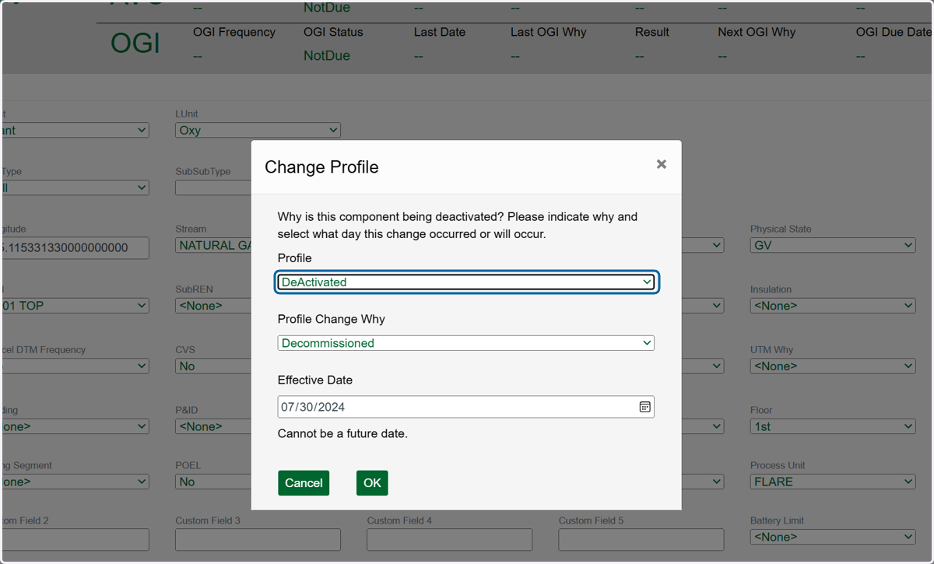934x564 pixels.
Task: Click the SubSubType dropdown
Action: pyautogui.click(x=213, y=187)
